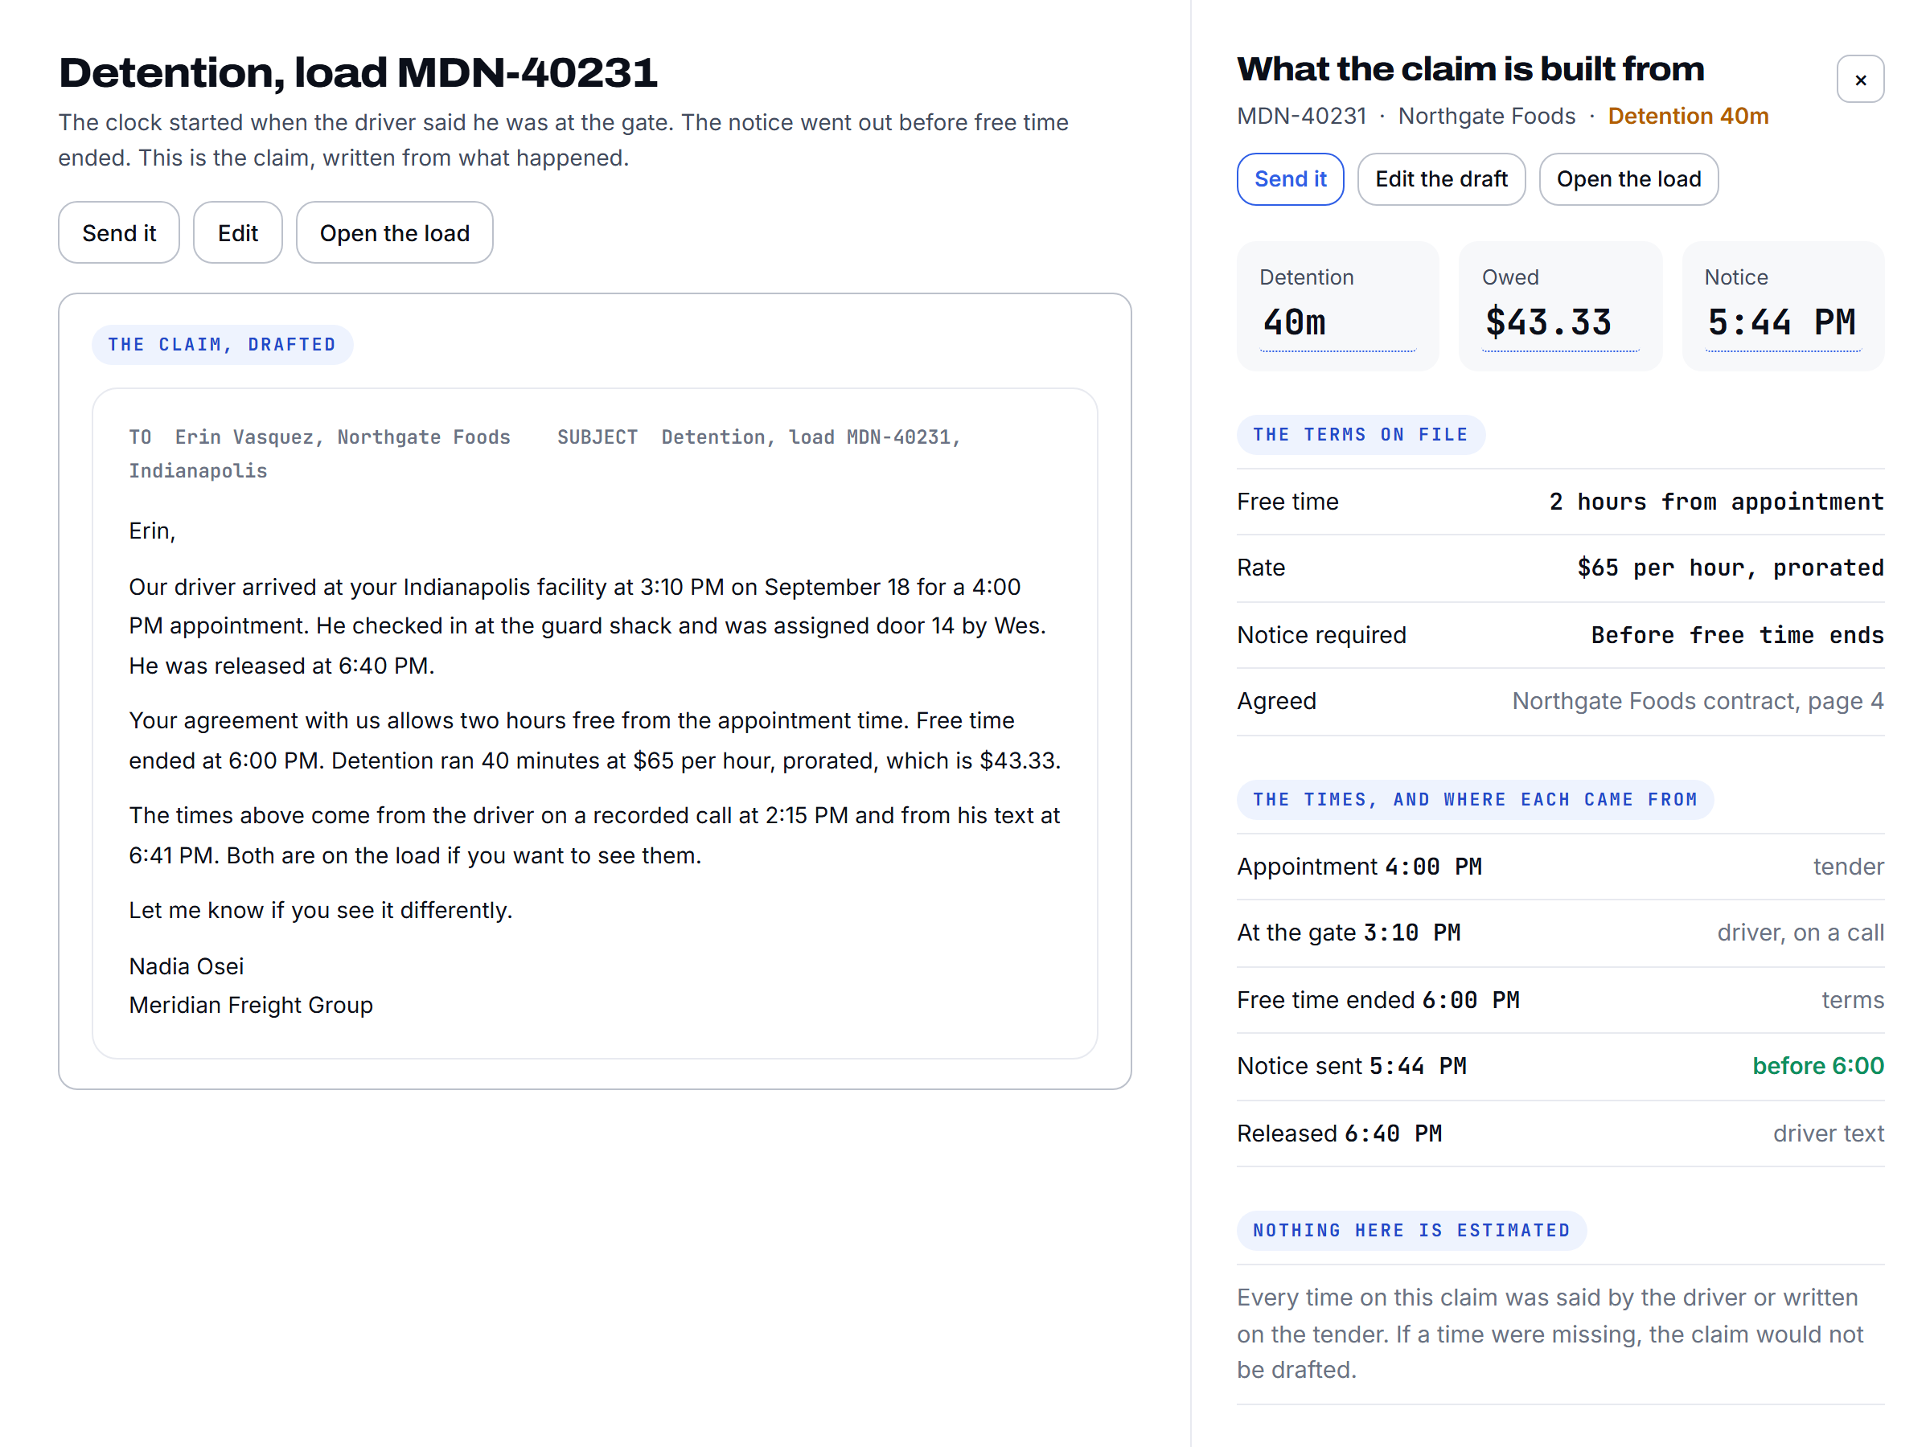Click Edit the draft button
This screenshot has height=1447, width=1930.
1440,178
